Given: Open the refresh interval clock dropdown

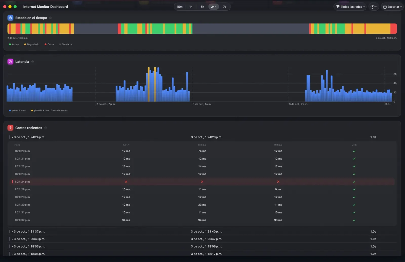Looking at the screenshot, I should (374, 7).
